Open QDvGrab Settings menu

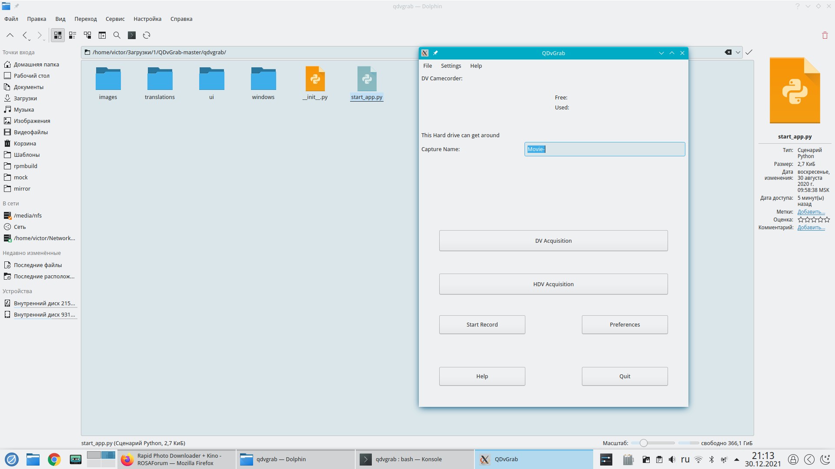click(451, 66)
